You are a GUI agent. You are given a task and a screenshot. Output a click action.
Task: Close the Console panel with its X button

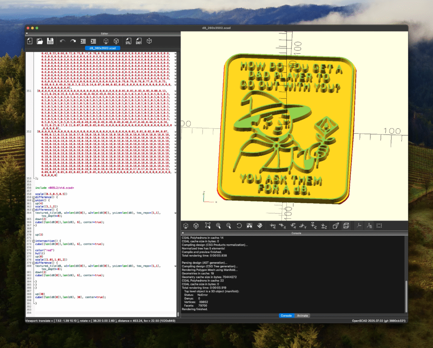coord(183,233)
